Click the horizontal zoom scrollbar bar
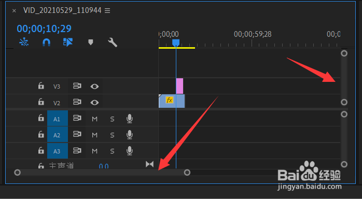The image size is (362, 199). [x=102, y=173]
